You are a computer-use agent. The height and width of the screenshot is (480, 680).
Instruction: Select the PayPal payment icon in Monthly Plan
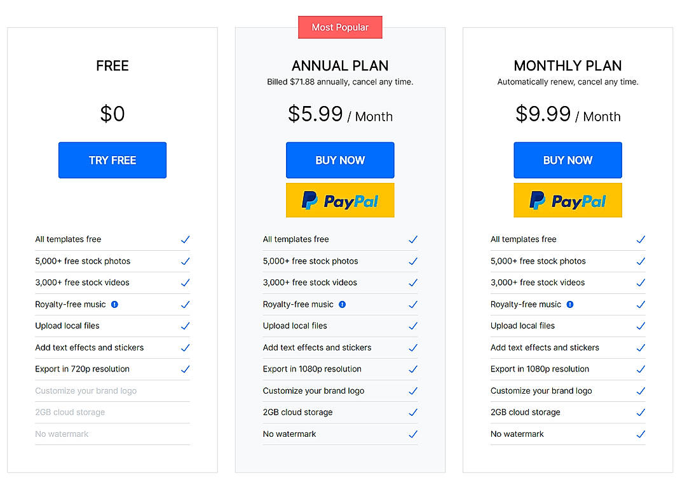[x=568, y=200]
